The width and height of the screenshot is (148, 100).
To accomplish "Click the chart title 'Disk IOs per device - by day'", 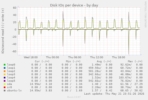I will tap(74, 5).
